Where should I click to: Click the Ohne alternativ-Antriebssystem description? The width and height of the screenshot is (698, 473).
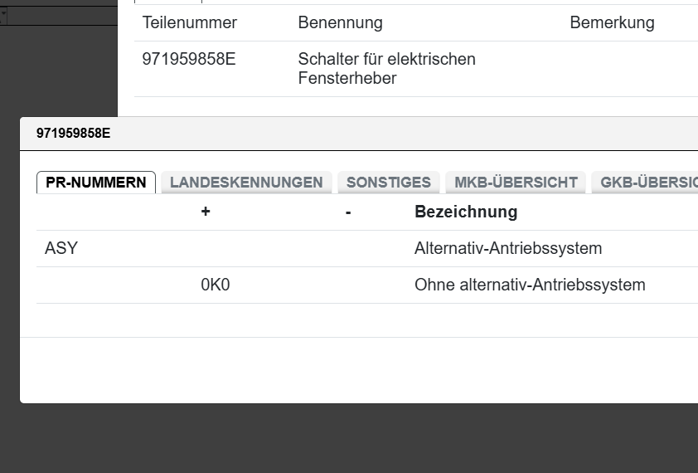[x=529, y=285]
